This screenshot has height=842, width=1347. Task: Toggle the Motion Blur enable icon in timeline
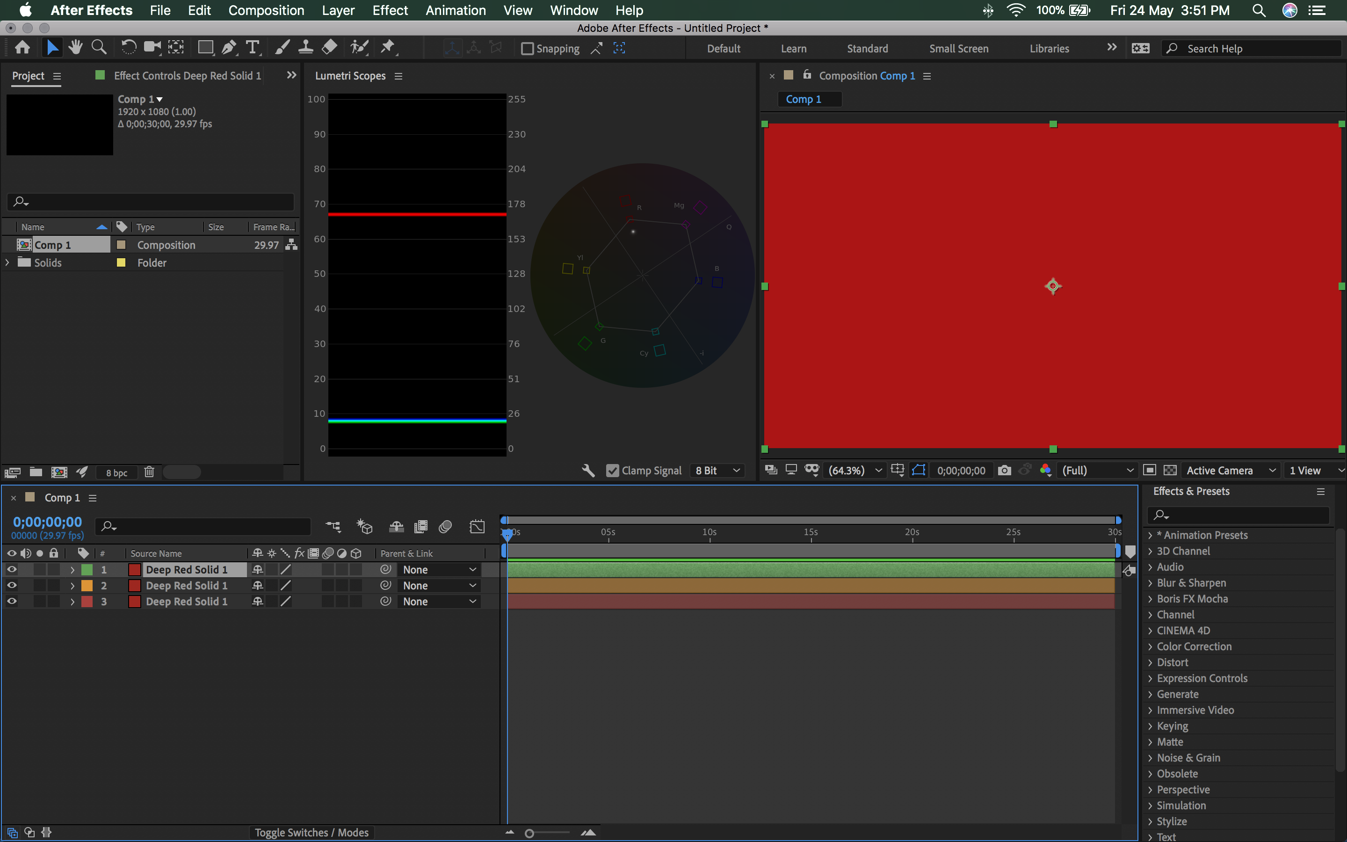pyautogui.click(x=445, y=526)
